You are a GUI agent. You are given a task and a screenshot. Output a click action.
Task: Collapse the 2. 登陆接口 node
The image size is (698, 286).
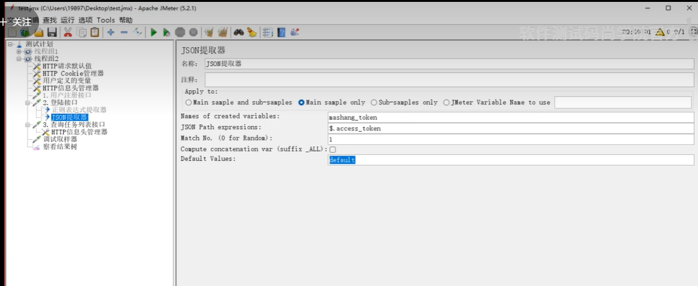28,103
